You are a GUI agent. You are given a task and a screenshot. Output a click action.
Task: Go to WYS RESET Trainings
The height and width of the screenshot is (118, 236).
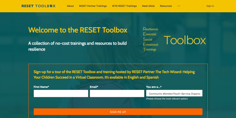124,6
